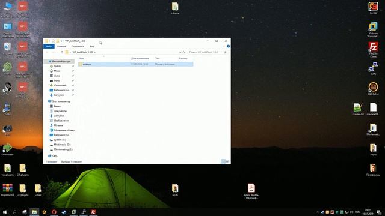Select VMware Workstation desktop shortcut
385x216 pixels.
[x=373, y=29]
